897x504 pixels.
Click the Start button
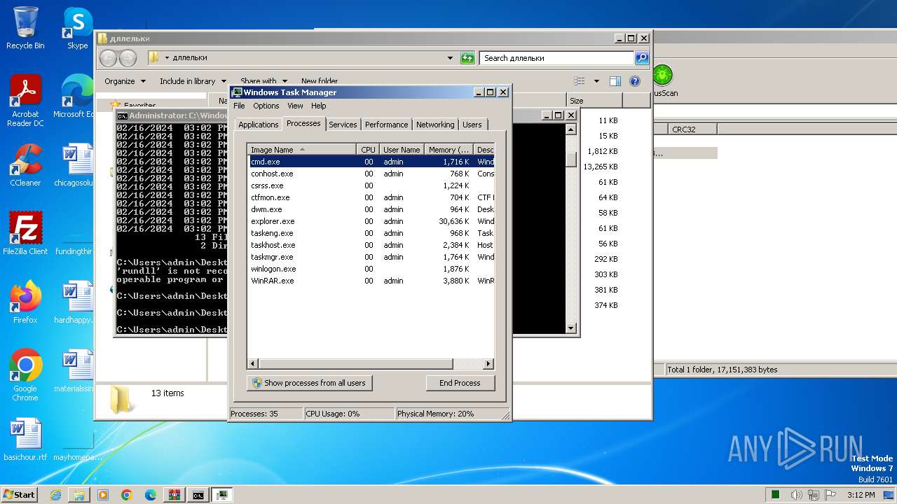tap(20, 495)
